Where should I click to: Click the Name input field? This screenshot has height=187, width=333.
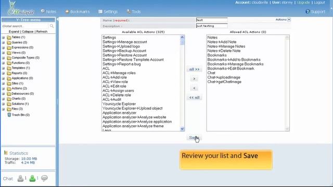(x=212, y=20)
